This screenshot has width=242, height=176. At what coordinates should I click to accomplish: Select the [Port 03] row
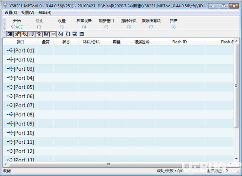(x=118, y=69)
